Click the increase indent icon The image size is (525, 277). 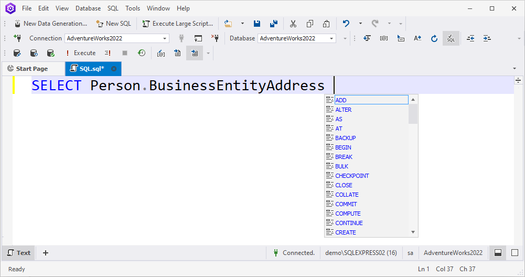487,38
